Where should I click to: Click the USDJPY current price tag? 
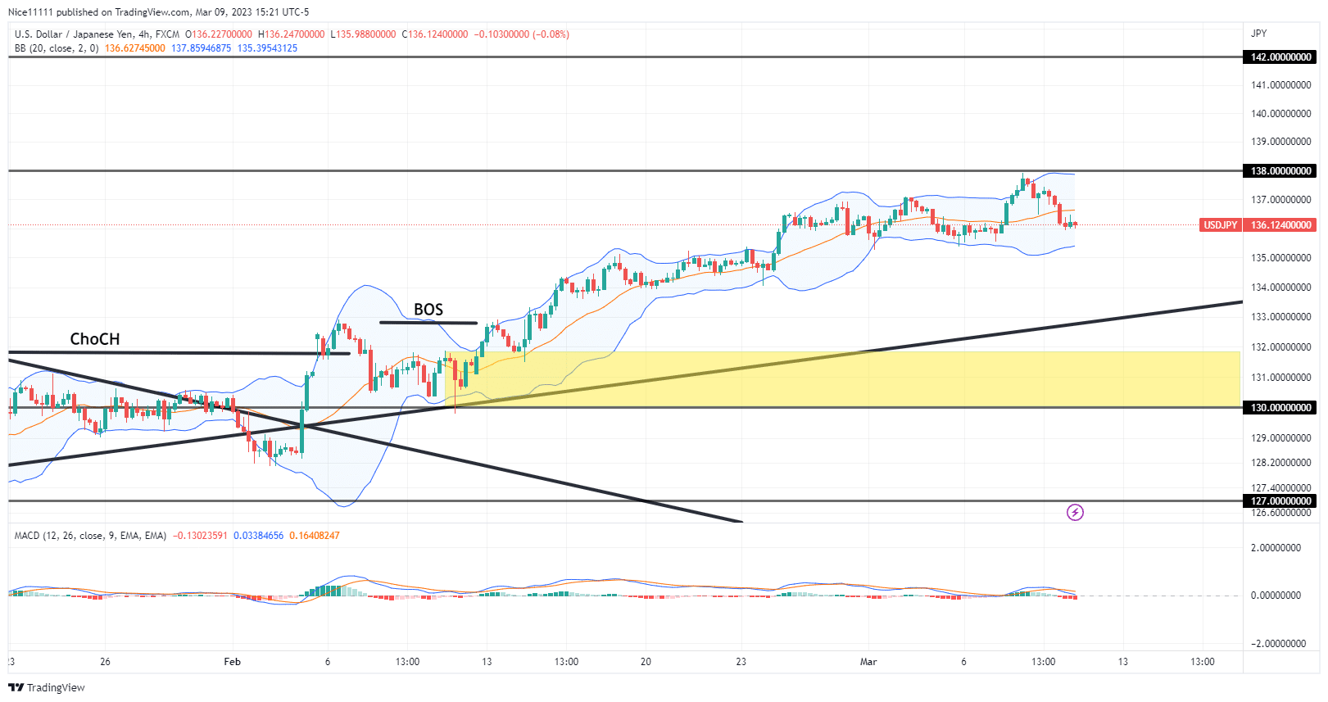(1221, 225)
